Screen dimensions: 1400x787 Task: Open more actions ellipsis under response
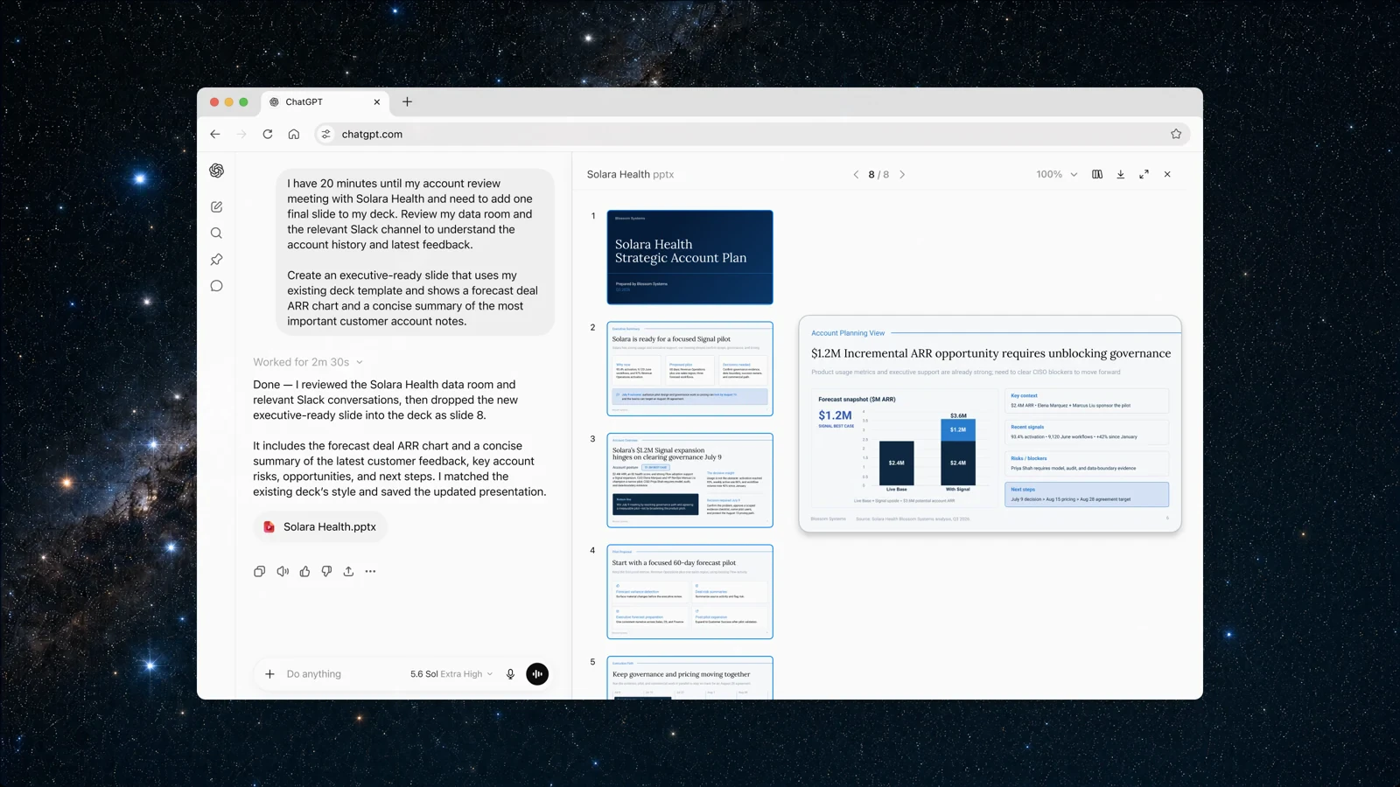tap(370, 571)
